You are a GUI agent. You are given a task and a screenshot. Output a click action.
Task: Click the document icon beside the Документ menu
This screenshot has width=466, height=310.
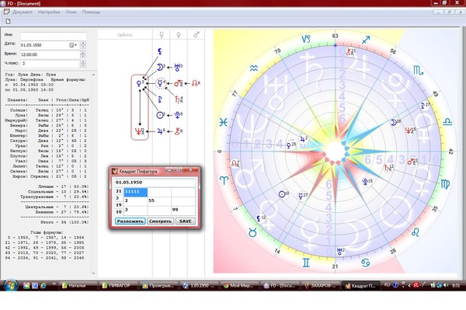[6, 12]
